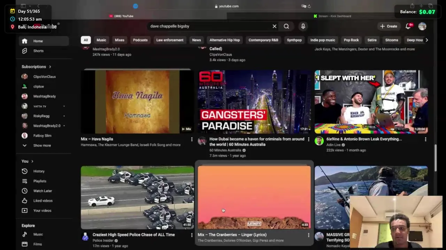Open the 60 Minutes Australia channel avatar
The image size is (446, 250).
[202, 141]
